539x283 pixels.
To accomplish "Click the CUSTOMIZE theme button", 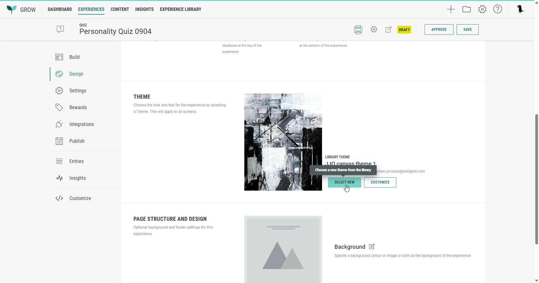I will point(380,182).
